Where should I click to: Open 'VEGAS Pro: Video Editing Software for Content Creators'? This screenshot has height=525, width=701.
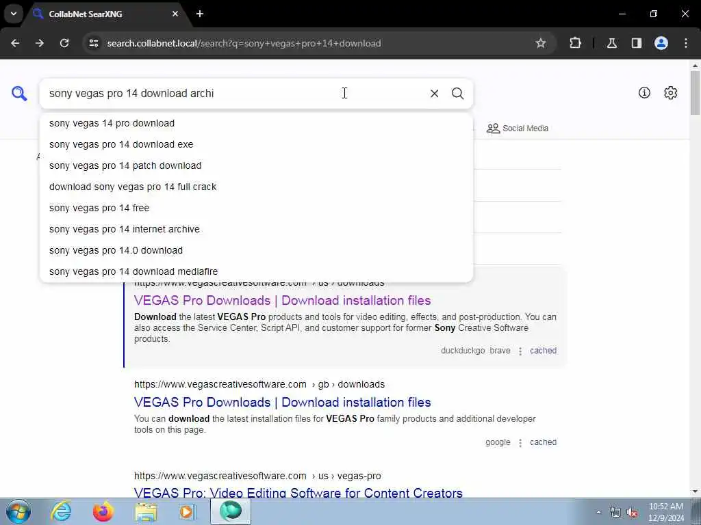pyautogui.click(x=298, y=493)
